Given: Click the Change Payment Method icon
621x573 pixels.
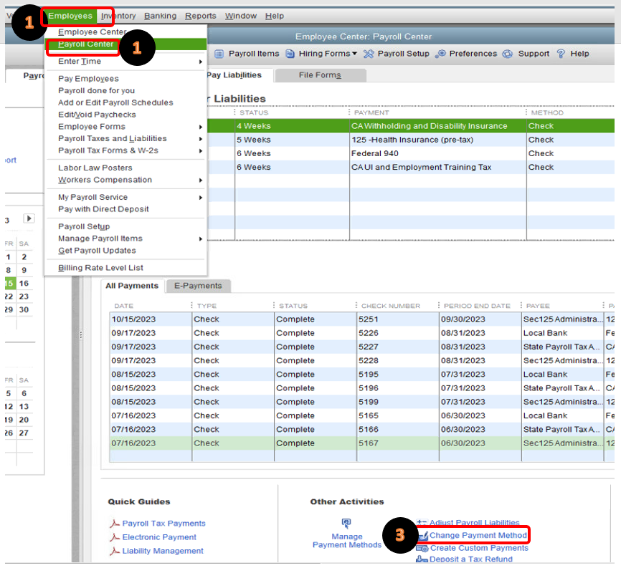Looking at the screenshot, I should pos(423,536).
